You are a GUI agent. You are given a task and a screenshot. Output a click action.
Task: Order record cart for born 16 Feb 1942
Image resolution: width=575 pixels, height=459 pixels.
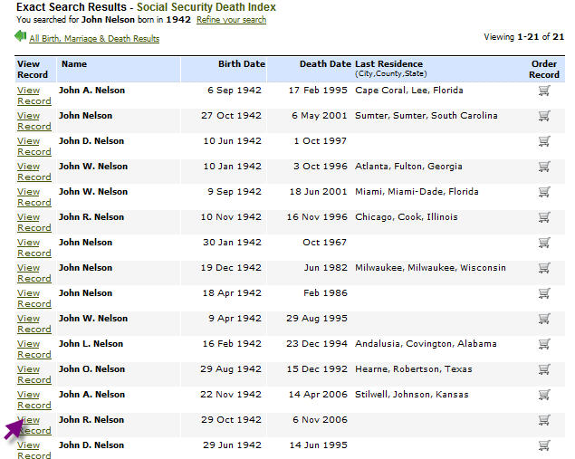point(544,343)
